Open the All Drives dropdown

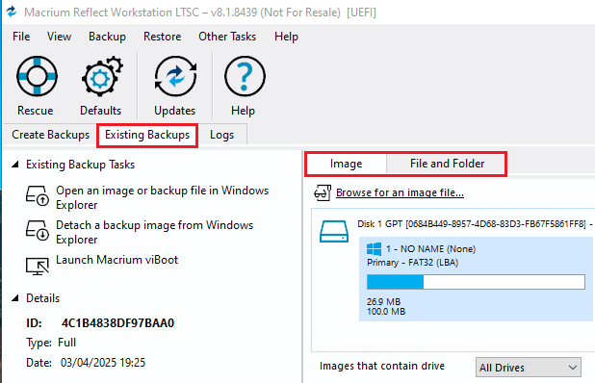528,367
